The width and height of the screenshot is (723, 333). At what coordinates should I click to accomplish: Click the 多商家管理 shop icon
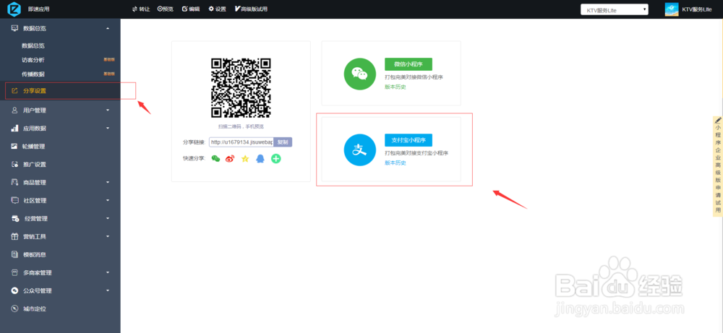pos(14,272)
